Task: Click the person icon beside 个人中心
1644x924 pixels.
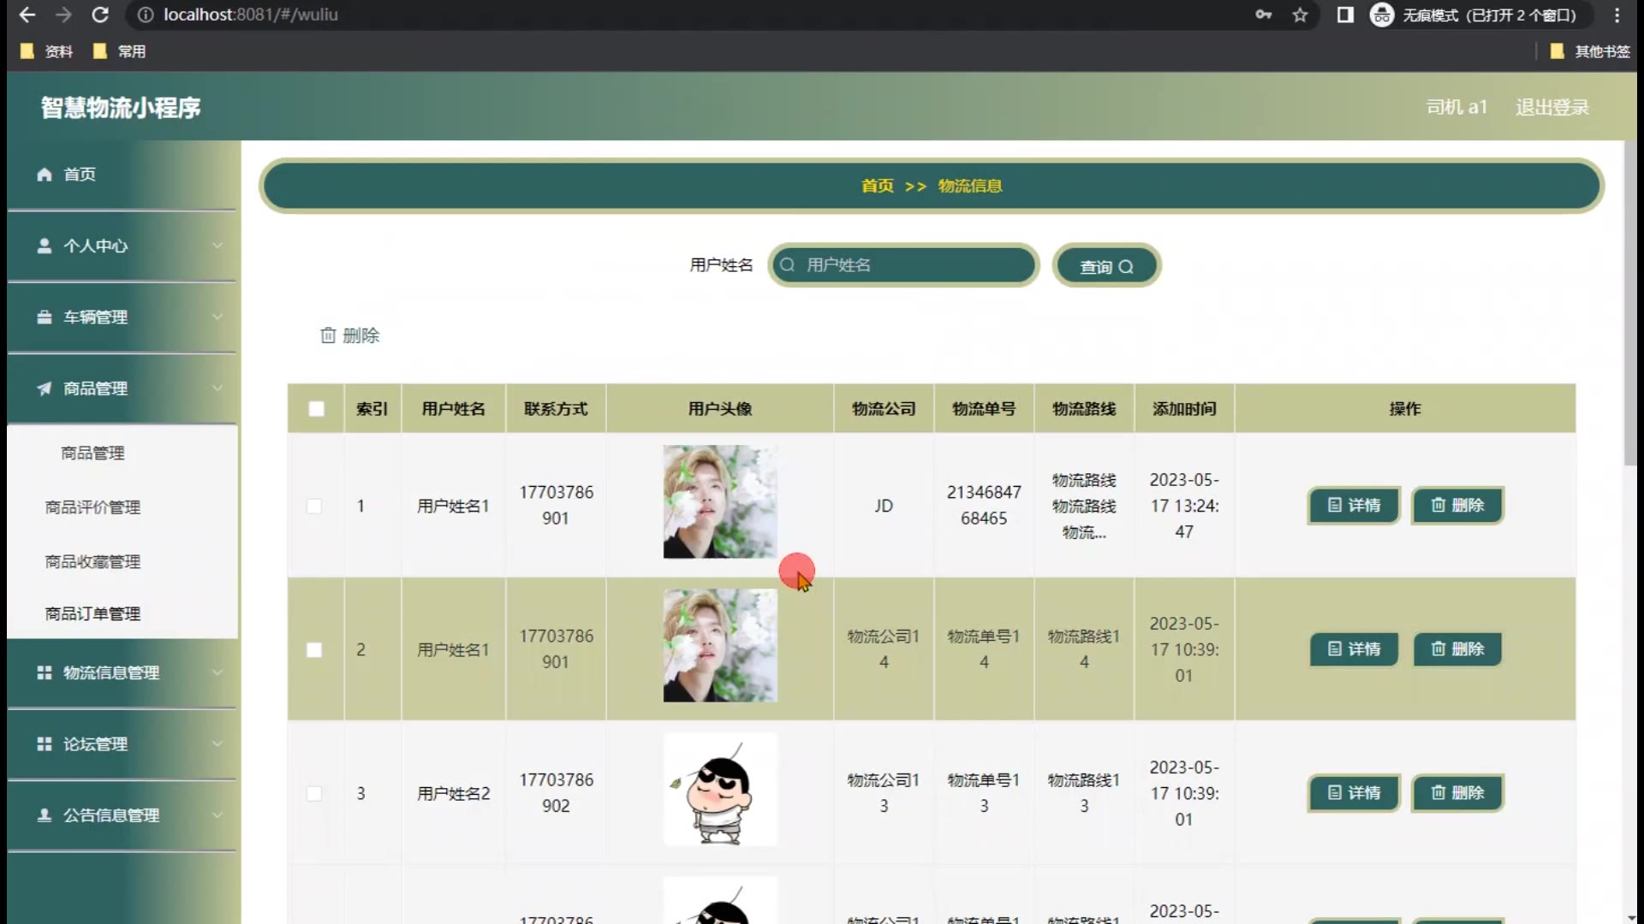Action: (45, 246)
